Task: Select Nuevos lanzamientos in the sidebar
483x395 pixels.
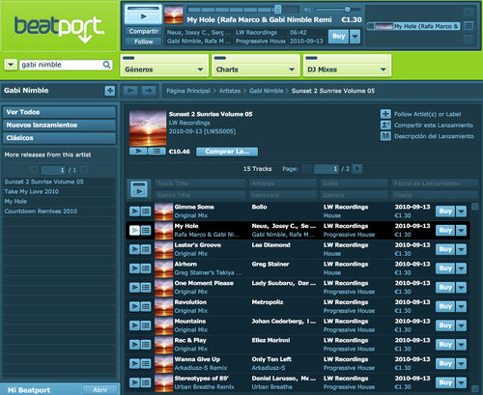Action: pos(59,125)
